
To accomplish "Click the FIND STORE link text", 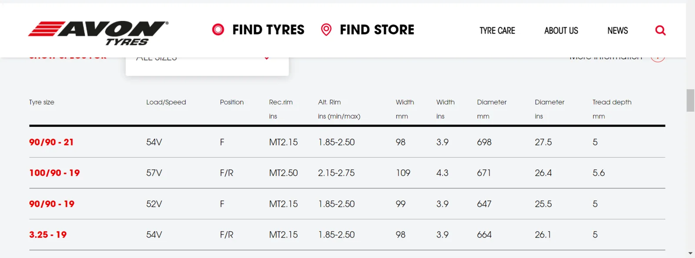I will click(377, 30).
